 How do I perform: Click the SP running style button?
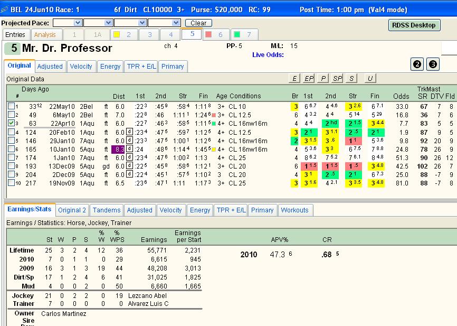click(x=338, y=78)
